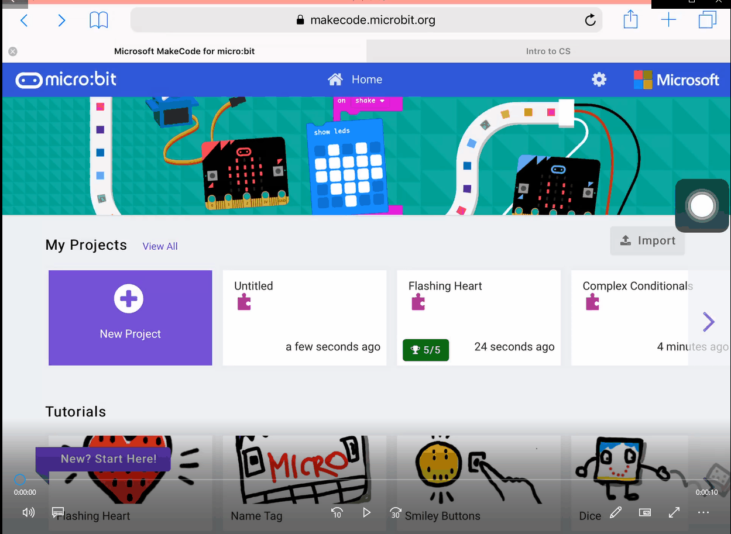Advance projects carousel with right chevron
The width and height of the screenshot is (731, 534).
pyautogui.click(x=709, y=321)
